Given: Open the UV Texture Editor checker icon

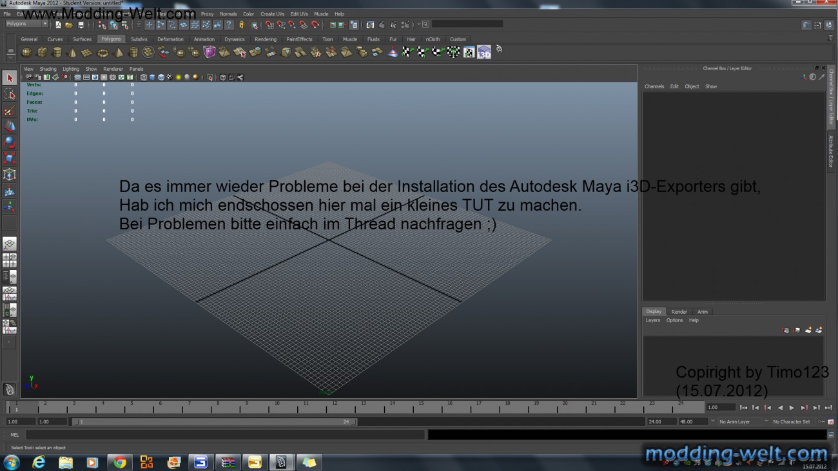Looking at the screenshot, I should [469, 52].
